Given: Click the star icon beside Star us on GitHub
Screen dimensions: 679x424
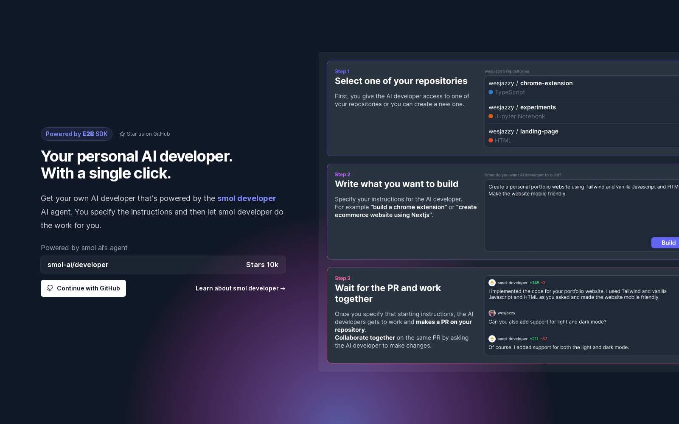Looking at the screenshot, I should tap(122, 134).
